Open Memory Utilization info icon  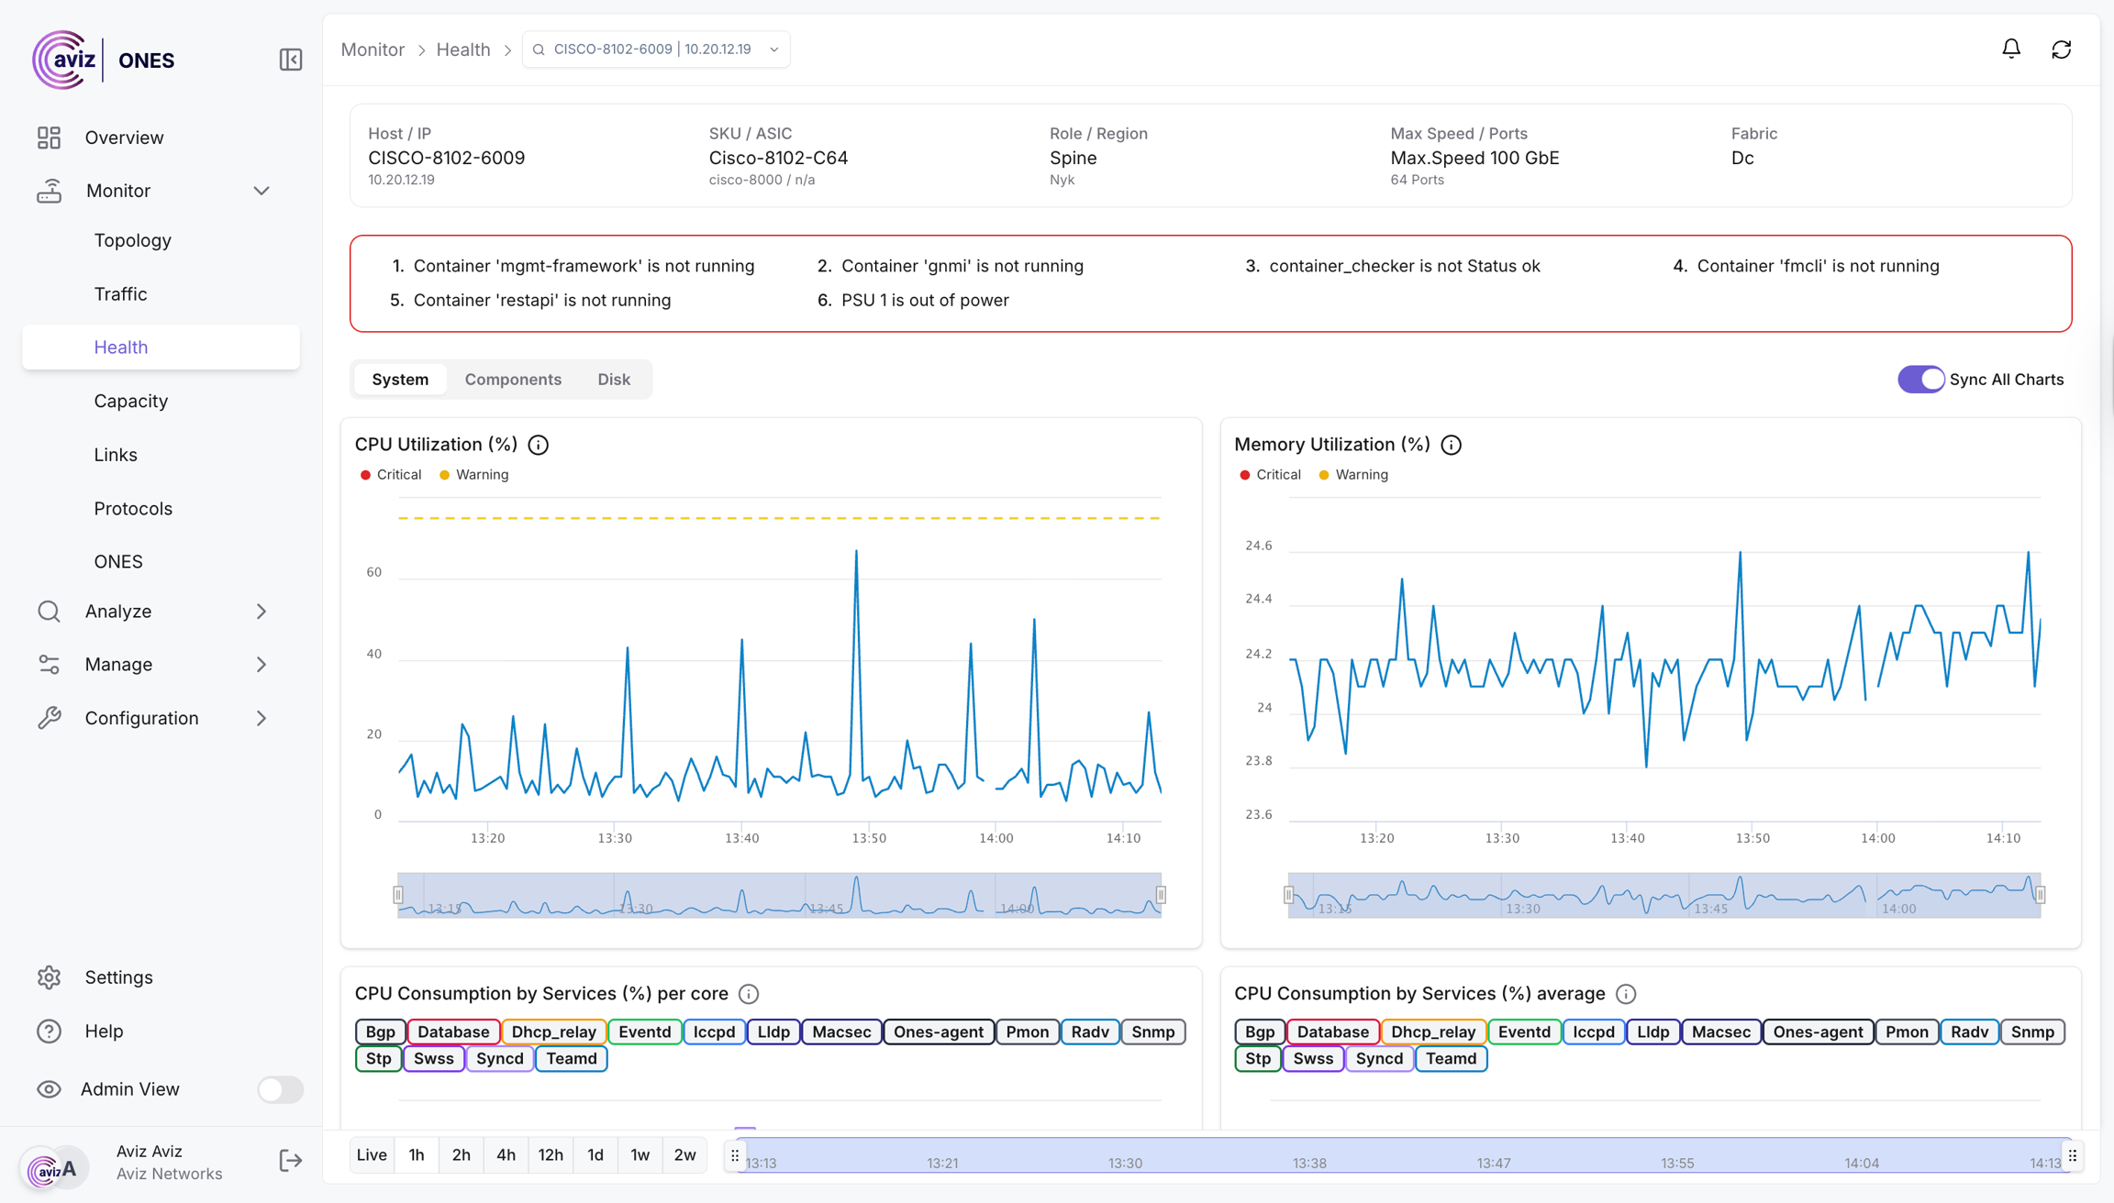click(x=1451, y=445)
